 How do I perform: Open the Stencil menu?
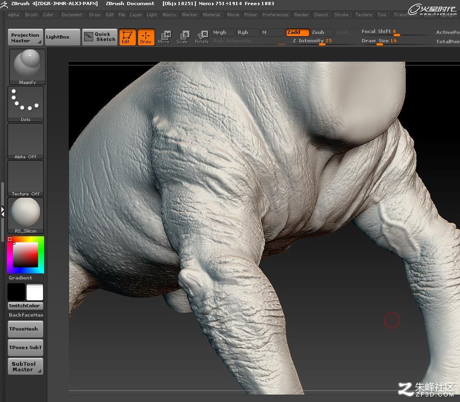point(321,15)
